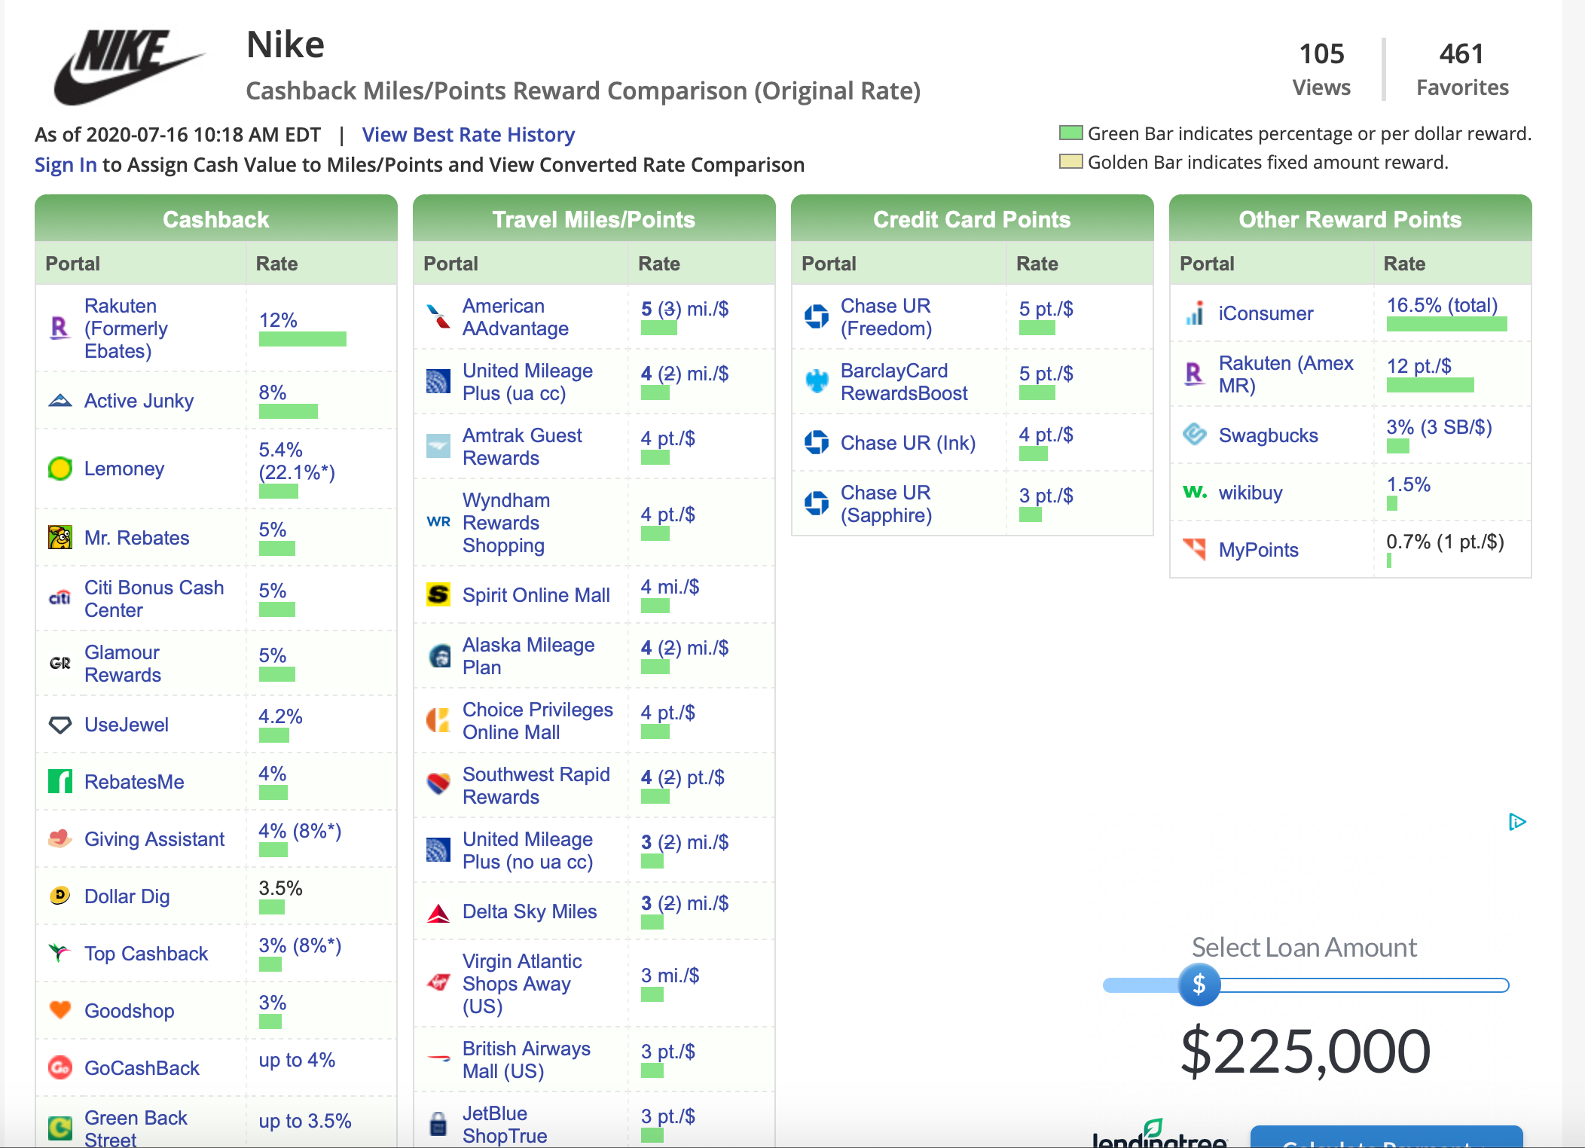
Task: Click the Cashback column header
Action: click(x=215, y=219)
